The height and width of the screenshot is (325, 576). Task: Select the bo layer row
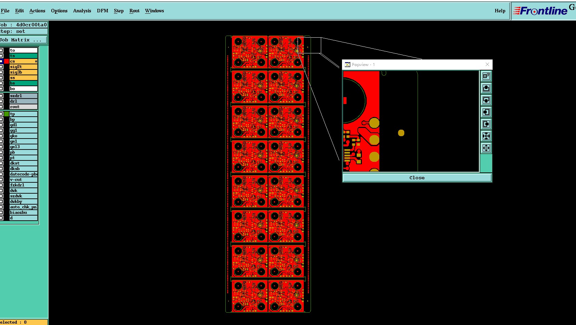[23, 89]
